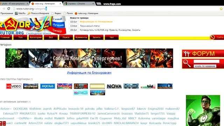Open uploader DGEKIGAN profile link
Image resolution: width=224 pixels, height=126 pixels.
pos(20,109)
